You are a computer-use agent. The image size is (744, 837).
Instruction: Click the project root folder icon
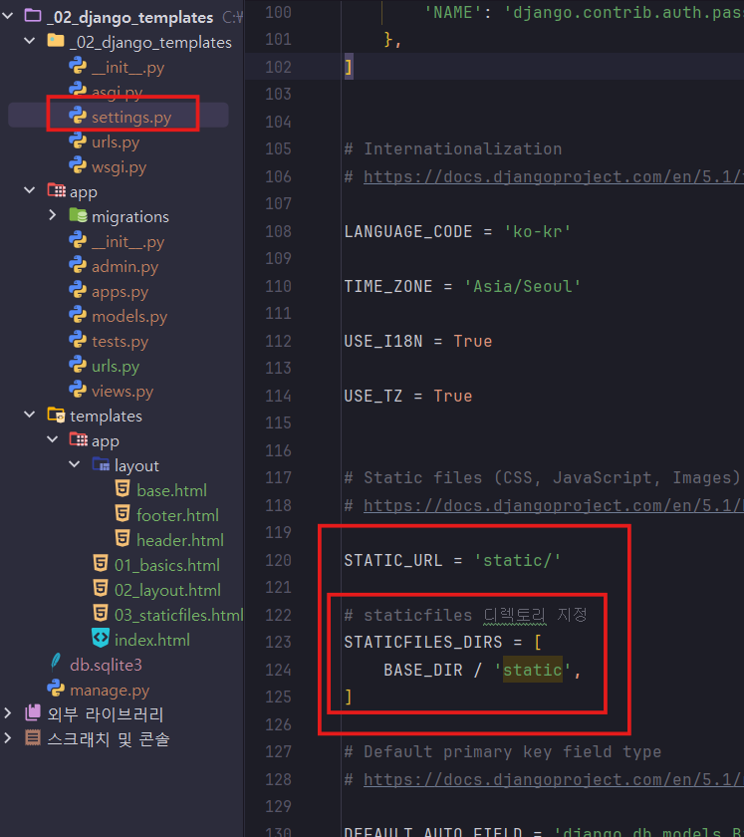33,16
